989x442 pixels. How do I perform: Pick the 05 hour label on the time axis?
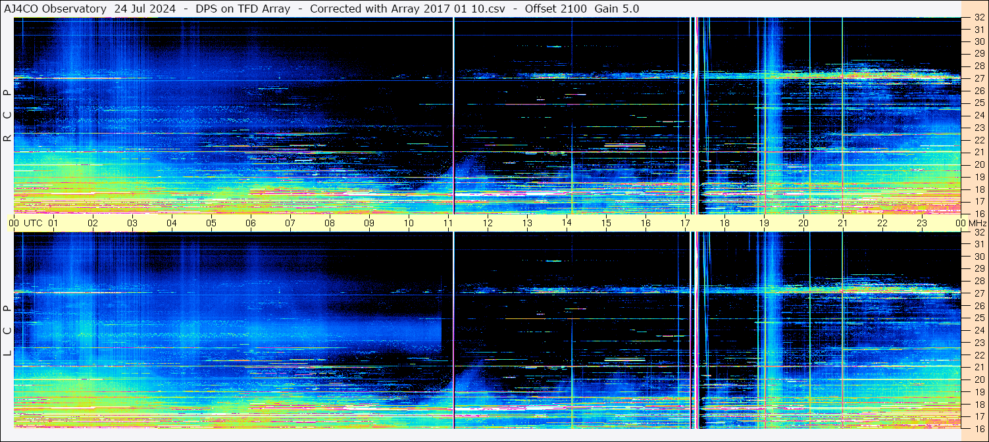211,223
